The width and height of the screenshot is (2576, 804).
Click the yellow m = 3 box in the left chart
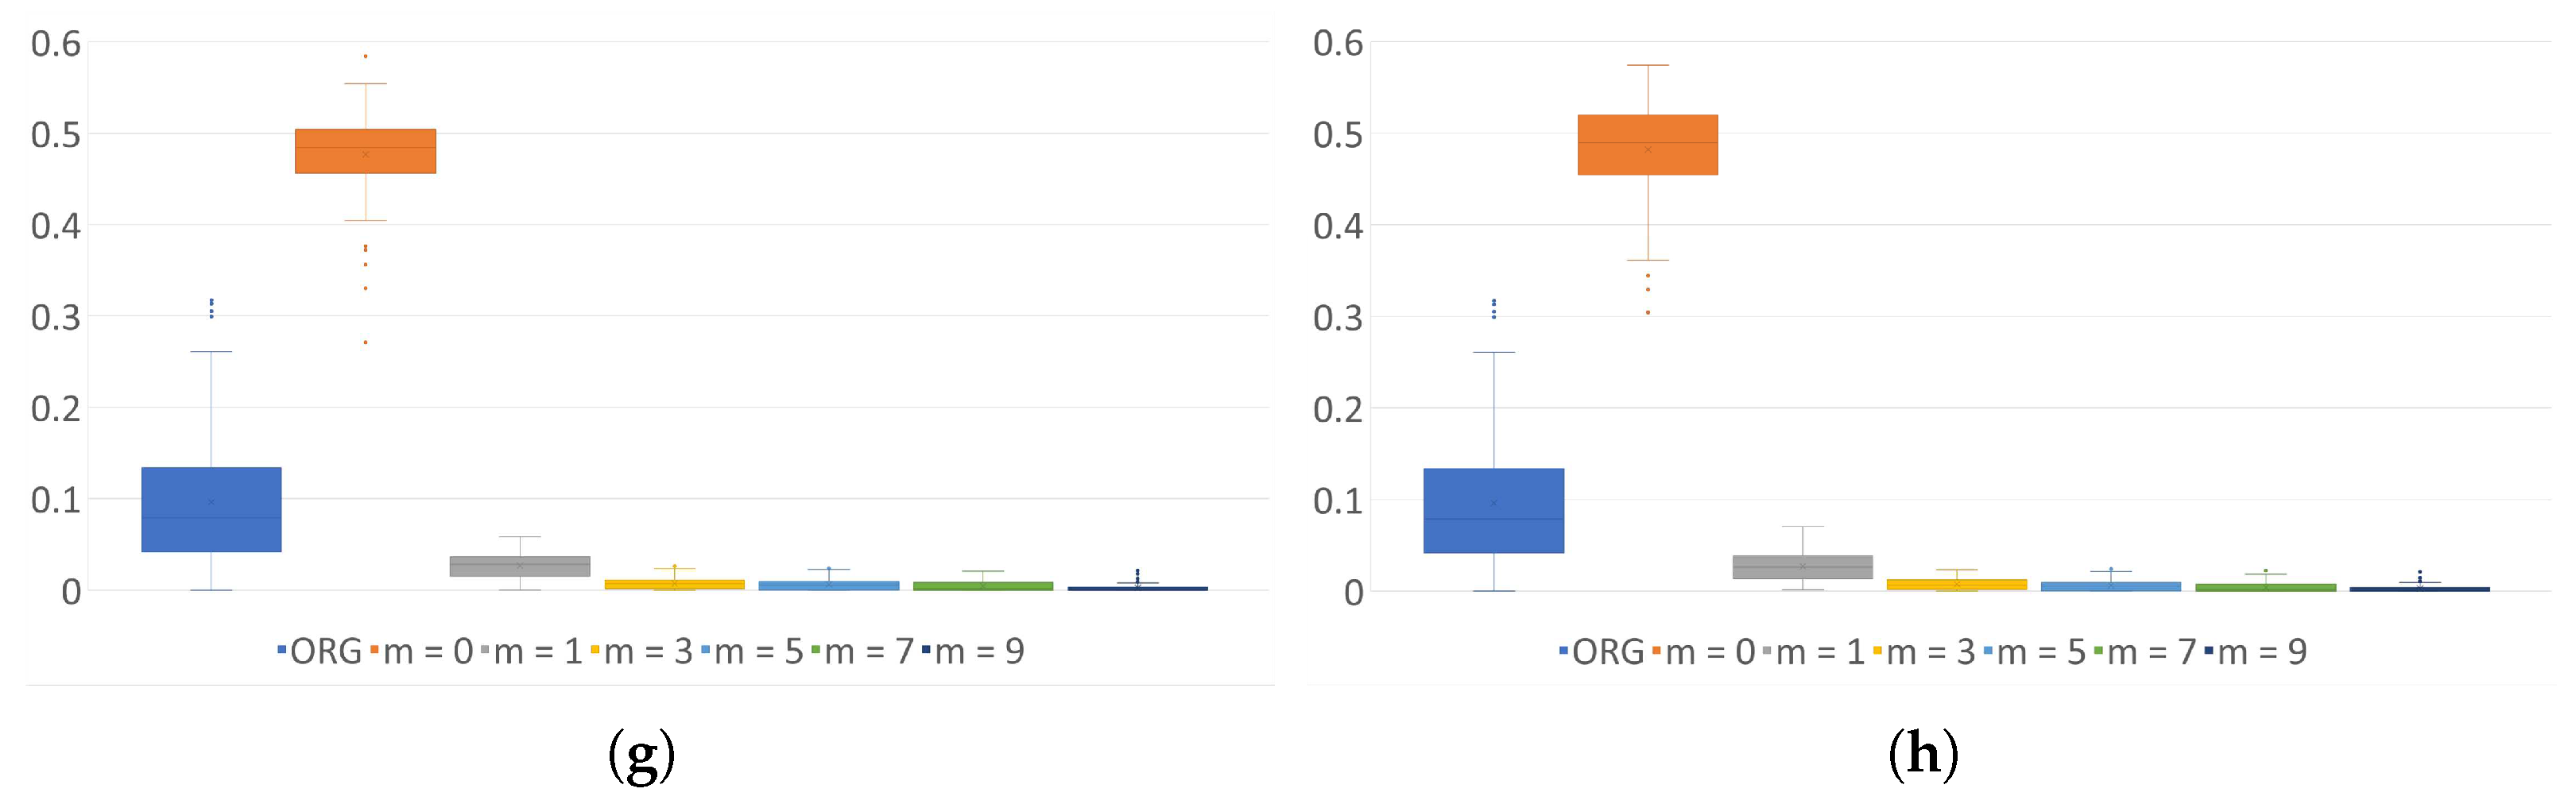[x=674, y=584]
